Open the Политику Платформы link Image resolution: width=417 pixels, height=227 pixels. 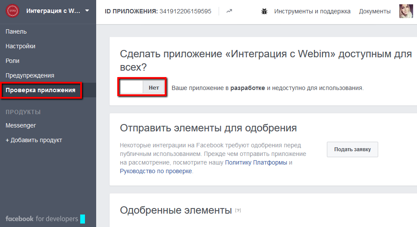pyautogui.click(x=256, y=162)
